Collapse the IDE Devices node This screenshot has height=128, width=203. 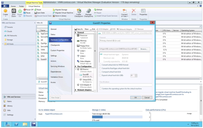coord(76,69)
